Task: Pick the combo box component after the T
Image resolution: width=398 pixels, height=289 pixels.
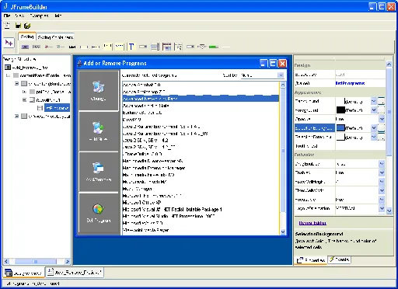Action: [143, 47]
